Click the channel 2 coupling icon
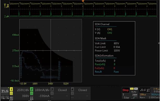The width and height of the screenshot is (160, 101). [x=32, y=93]
